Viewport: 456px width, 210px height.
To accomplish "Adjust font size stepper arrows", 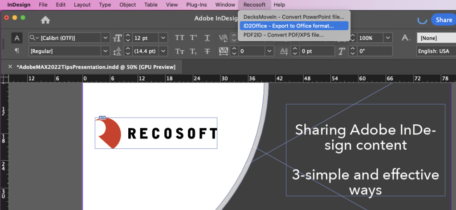I will pyautogui.click(x=128, y=38).
